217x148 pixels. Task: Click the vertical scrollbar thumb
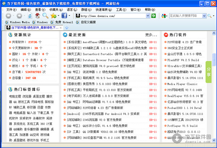coord(214,60)
